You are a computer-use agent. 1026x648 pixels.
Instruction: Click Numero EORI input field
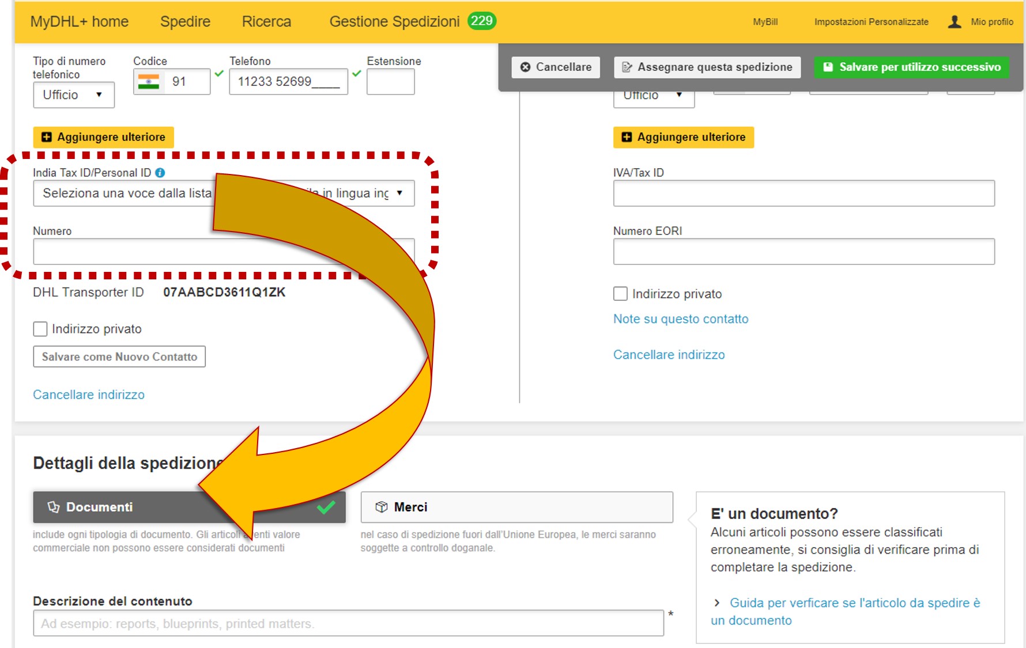pyautogui.click(x=804, y=252)
